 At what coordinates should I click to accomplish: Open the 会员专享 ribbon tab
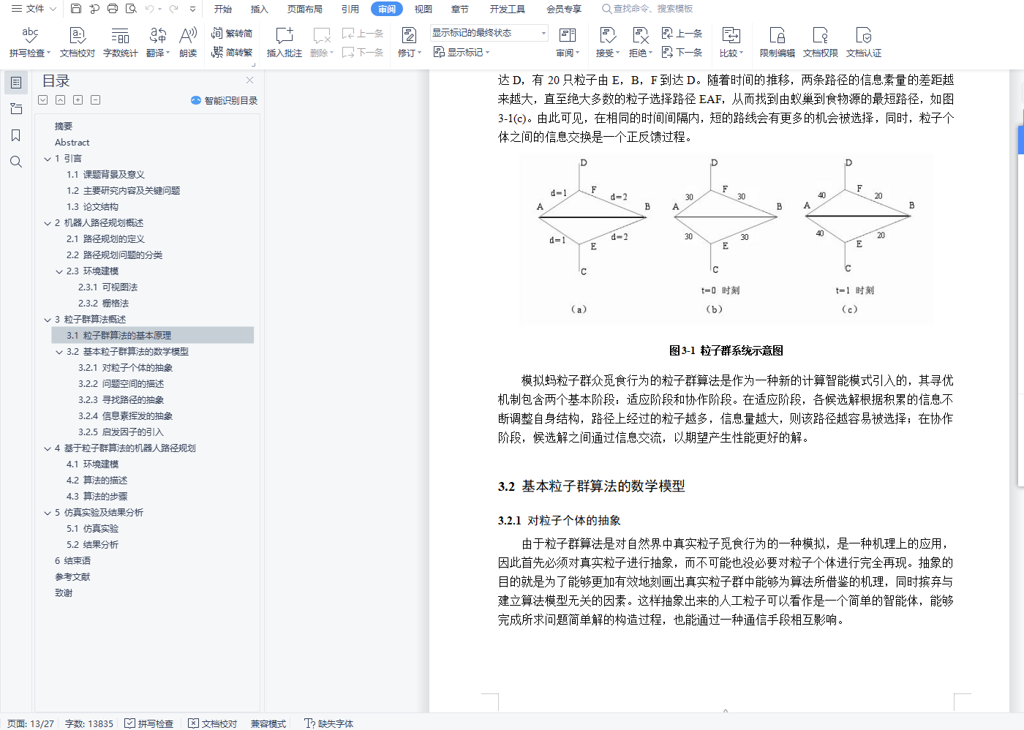point(564,9)
